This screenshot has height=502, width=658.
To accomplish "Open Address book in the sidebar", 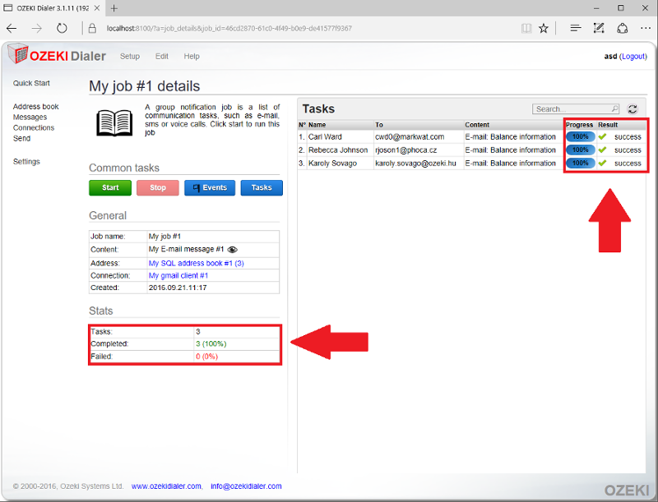I will pyautogui.click(x=35, y=107).
